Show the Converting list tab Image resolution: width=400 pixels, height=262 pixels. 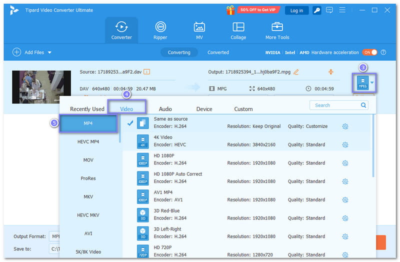(x=179, y=52)
